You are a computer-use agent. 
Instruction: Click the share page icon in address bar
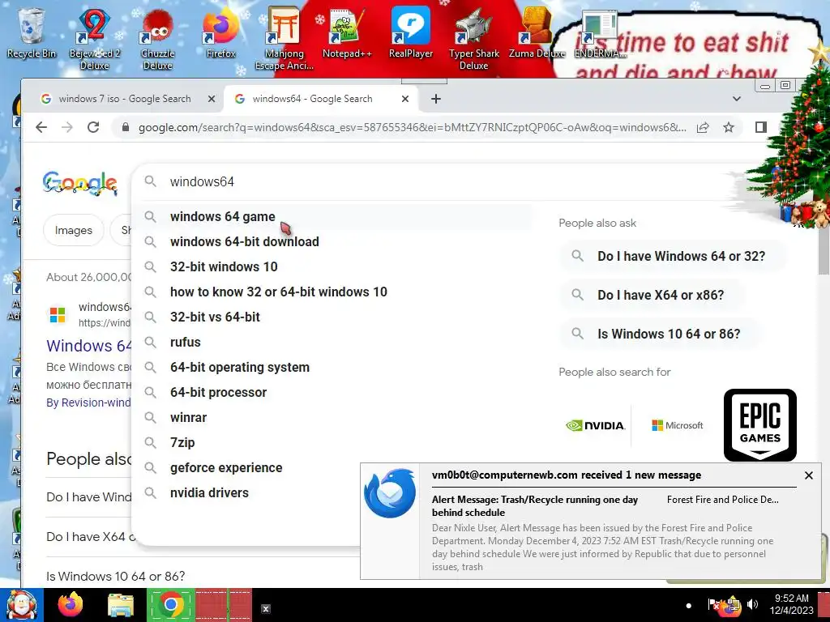(703, 127)
